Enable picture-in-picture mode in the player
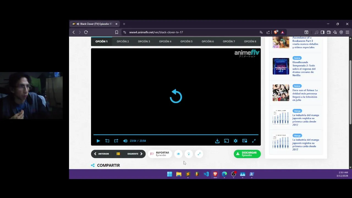This screenshot has height=198, width=352. (x=244, y=141)
